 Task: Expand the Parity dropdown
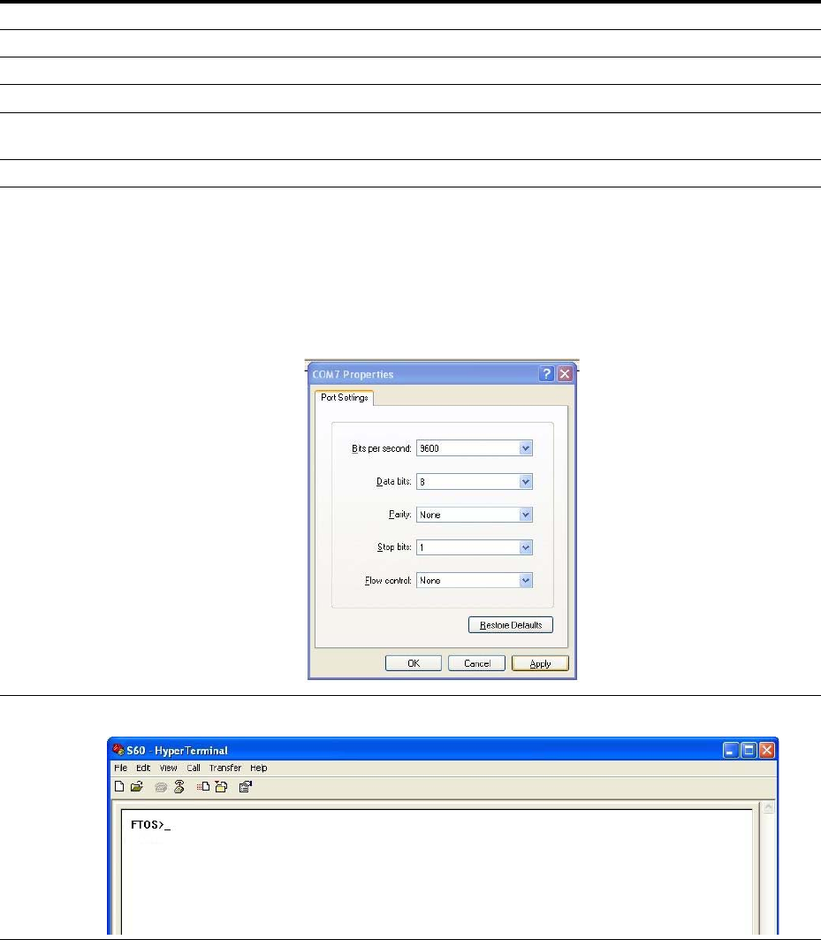click(x=526, y=515)
